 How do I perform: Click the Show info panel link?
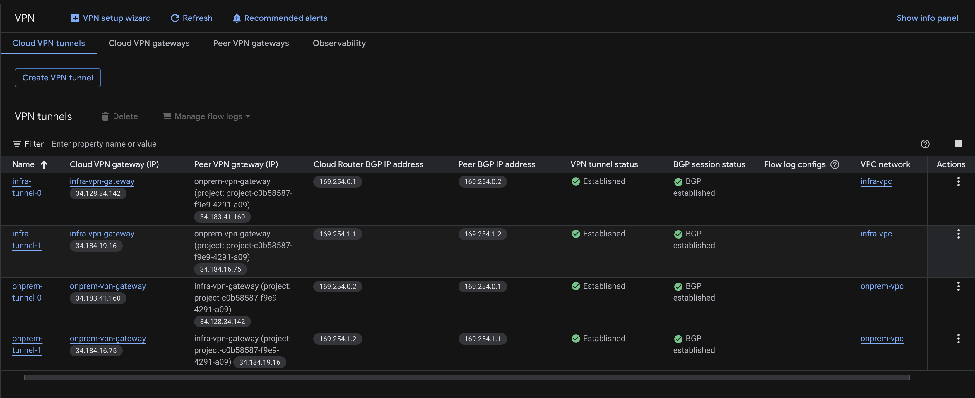pyautogui.click(x=927, y=18)
